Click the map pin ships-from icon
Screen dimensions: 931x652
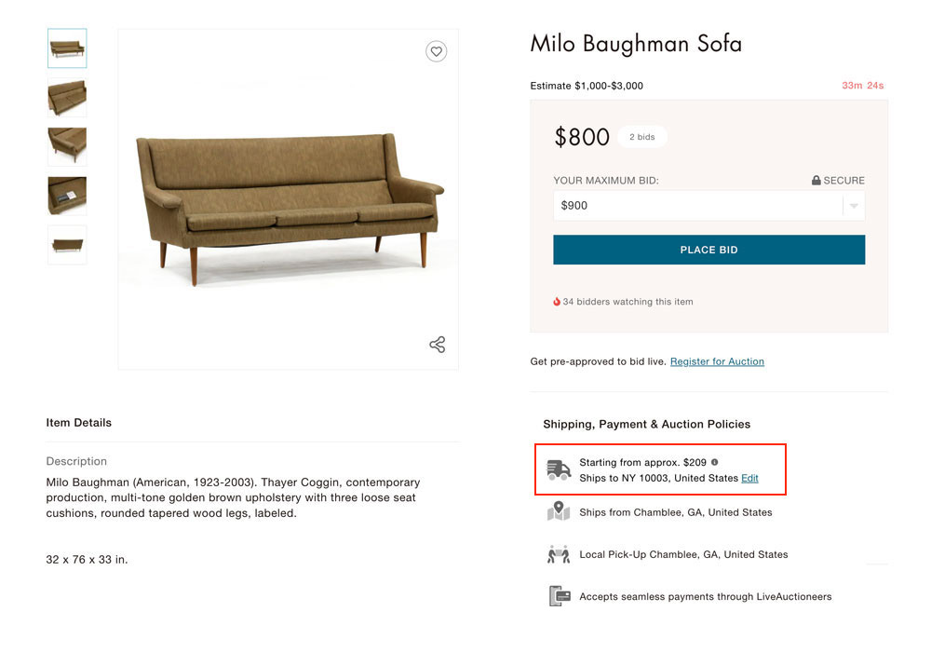(x=559, y=511)
